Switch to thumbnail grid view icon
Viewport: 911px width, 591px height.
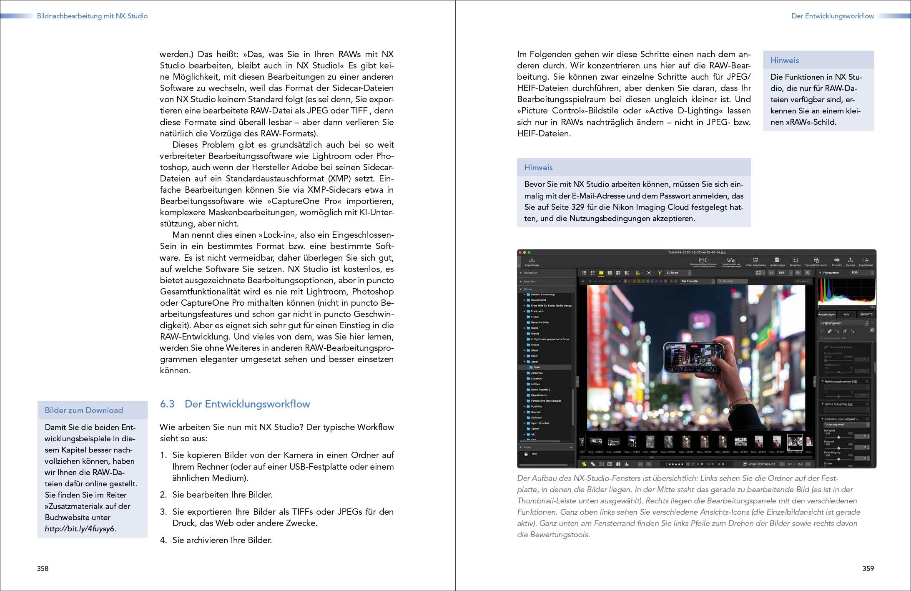pyautogui.click(x=584, y=273)
